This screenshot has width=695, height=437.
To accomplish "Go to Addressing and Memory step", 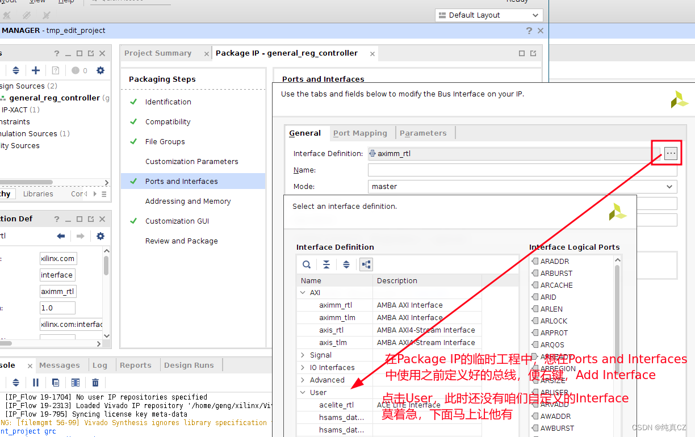I will (x=188, y=201).
